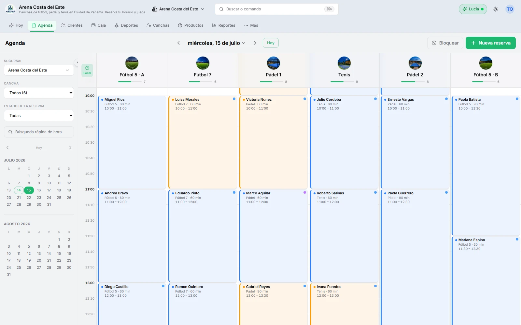521x325 pixels.
Task: Click the Fútbol 5 · B court thumbnail
Action: [x=486, y=63]
